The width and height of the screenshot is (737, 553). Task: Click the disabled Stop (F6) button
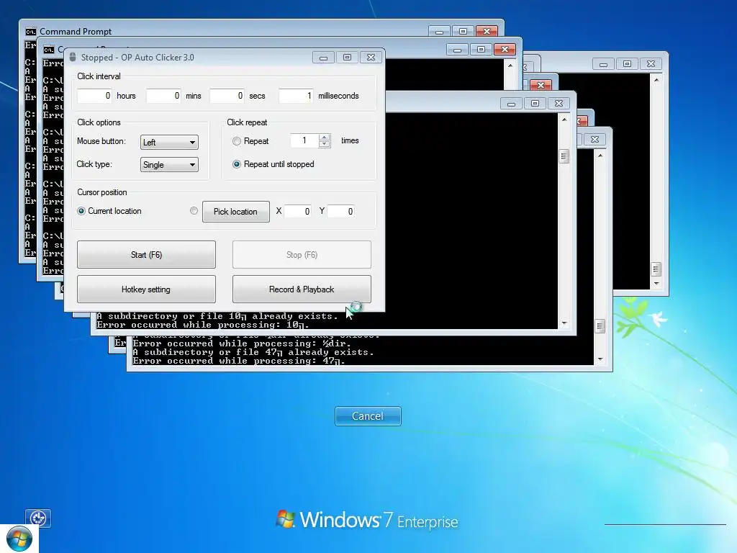pos(302,254)
